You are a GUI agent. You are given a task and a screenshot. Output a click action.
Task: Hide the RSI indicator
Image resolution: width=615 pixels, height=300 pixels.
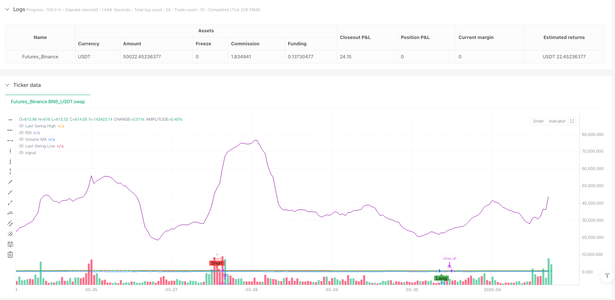coord(21,133)
